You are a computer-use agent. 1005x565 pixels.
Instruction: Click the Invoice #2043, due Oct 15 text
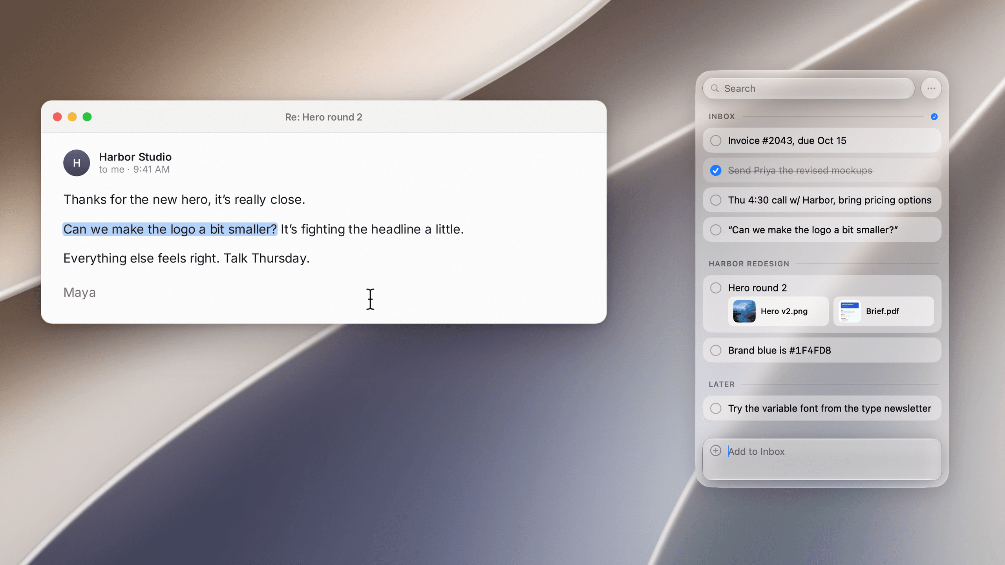pyautogui.click(x=787, y=140)
